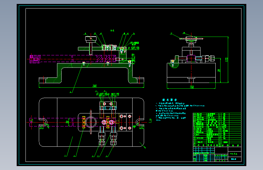Click the 172 vertical height dimension
This screenshot has width=263, height=170.
tap(227, 60)
